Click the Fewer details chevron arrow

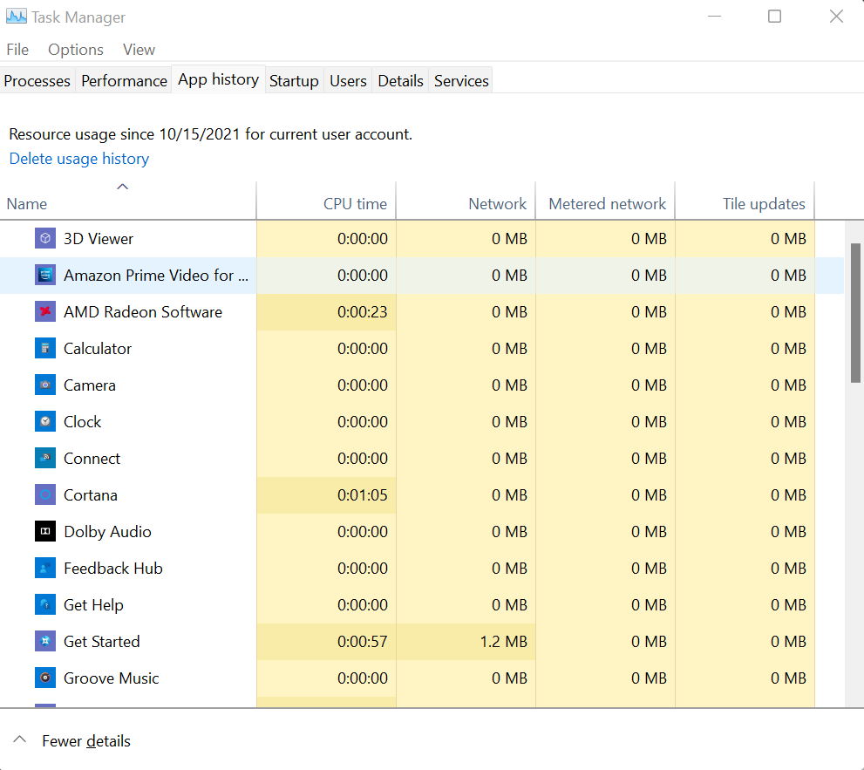point(20,739)
